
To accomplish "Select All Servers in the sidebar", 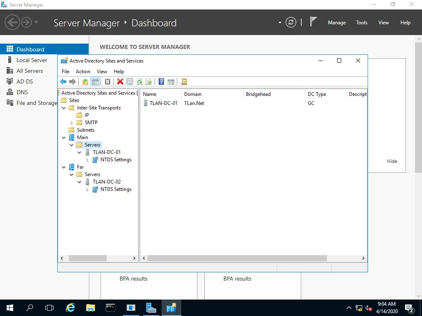I will pos(29,71).
